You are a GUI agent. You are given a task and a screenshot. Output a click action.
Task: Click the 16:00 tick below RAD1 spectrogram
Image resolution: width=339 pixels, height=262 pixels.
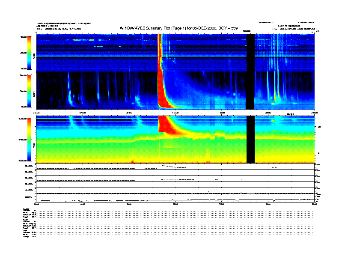(x=222, y=113)
